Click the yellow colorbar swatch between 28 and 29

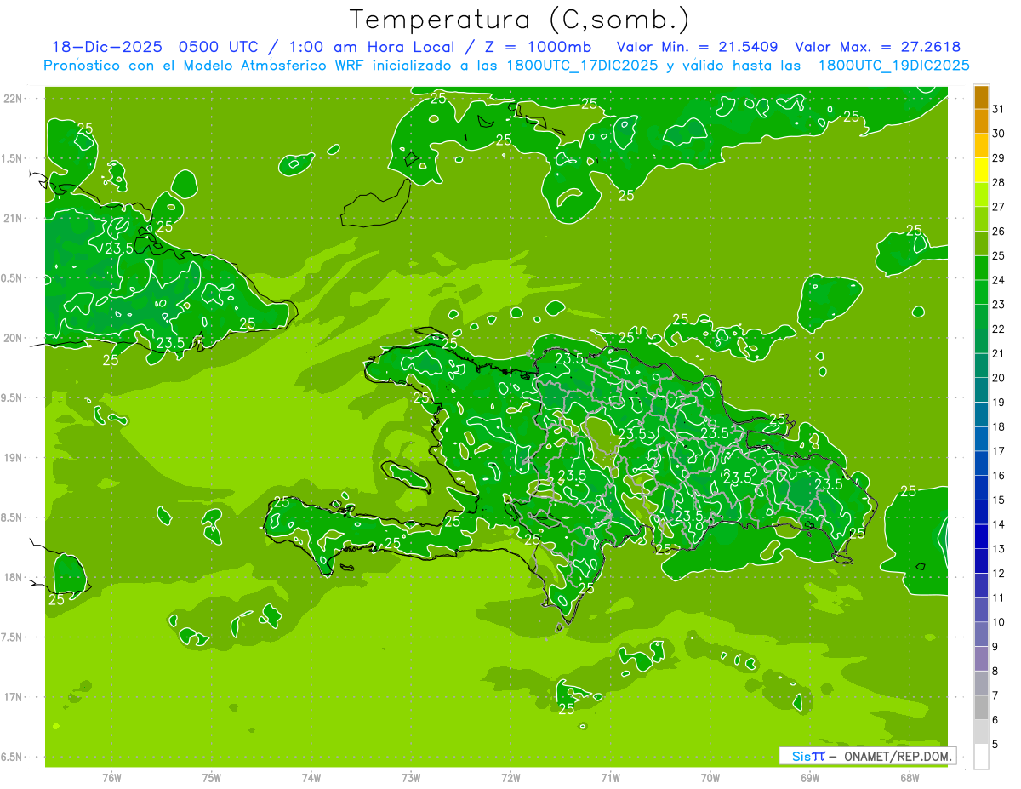click(x=981, y=170)
